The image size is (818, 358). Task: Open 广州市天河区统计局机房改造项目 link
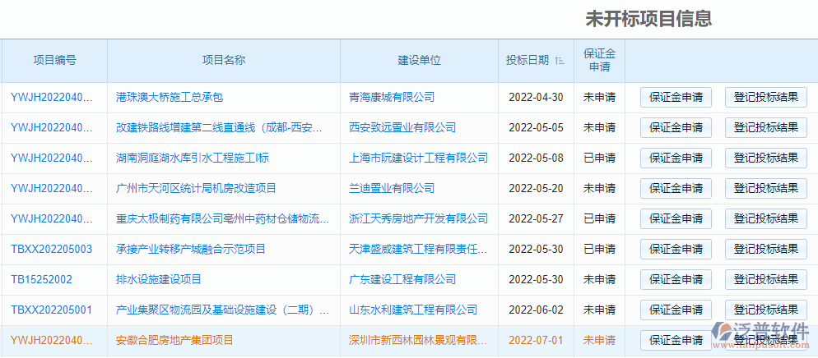click(196, 188)
